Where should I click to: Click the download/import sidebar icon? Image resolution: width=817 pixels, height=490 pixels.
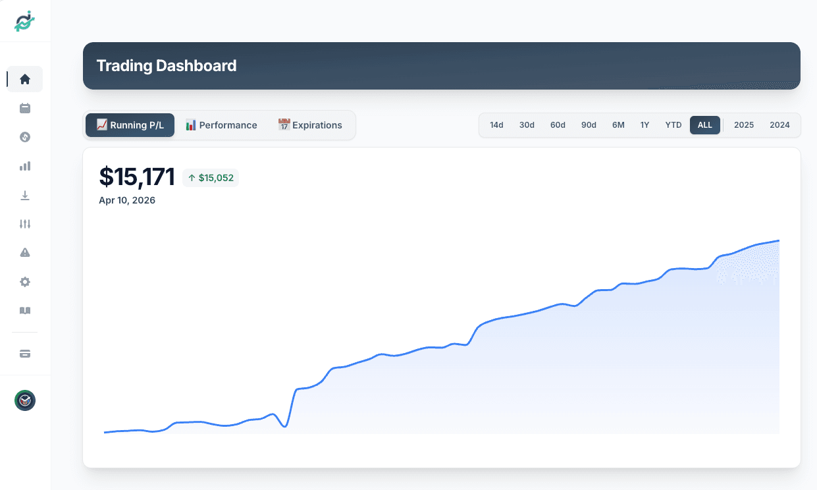coord(24,195)
